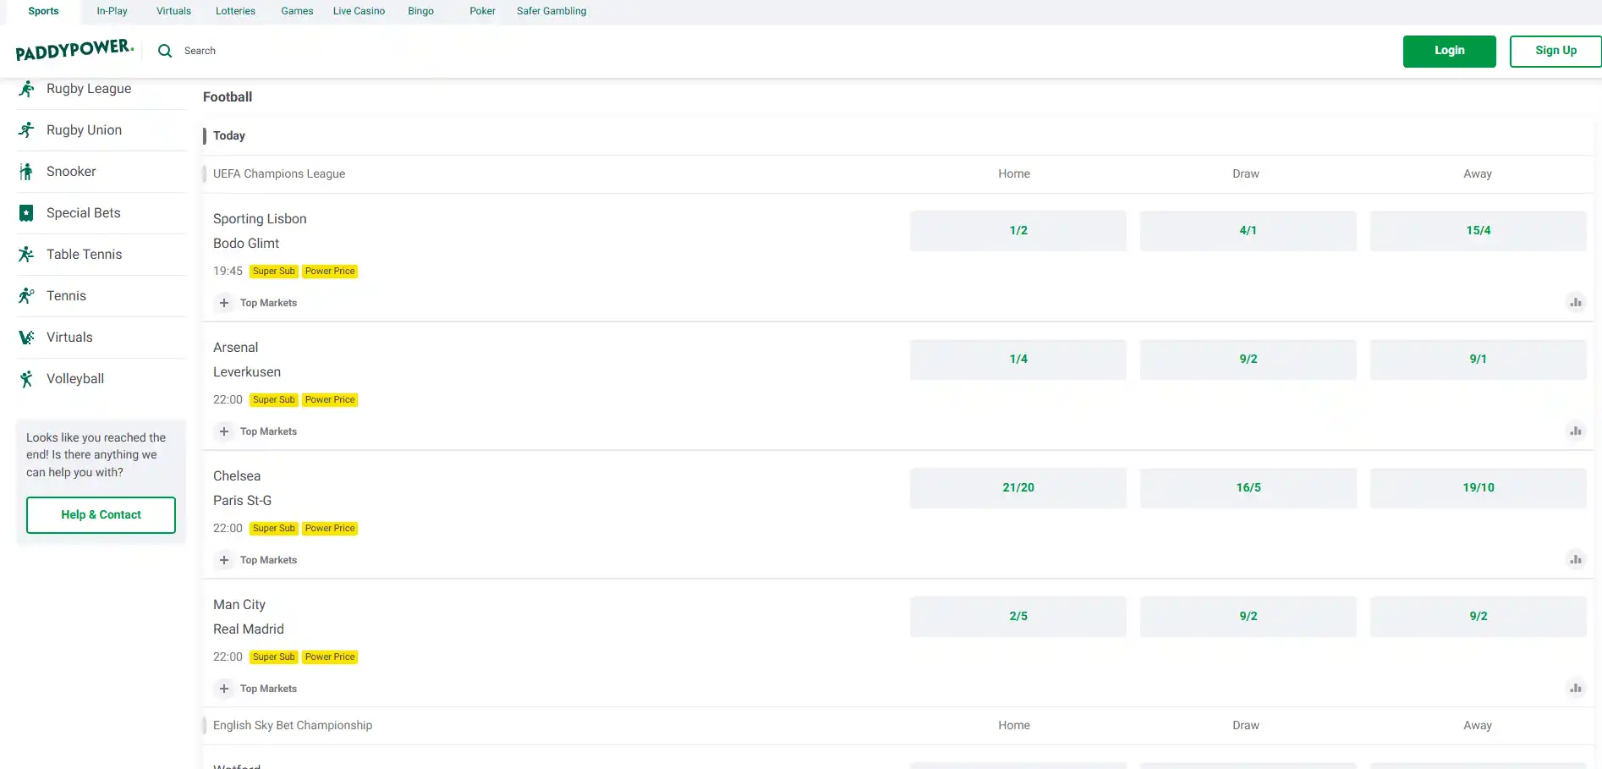Image resolution: width=1602 pixels, height=769 pixels.
Task: Open the Arsenal match name
Action: 236,348
